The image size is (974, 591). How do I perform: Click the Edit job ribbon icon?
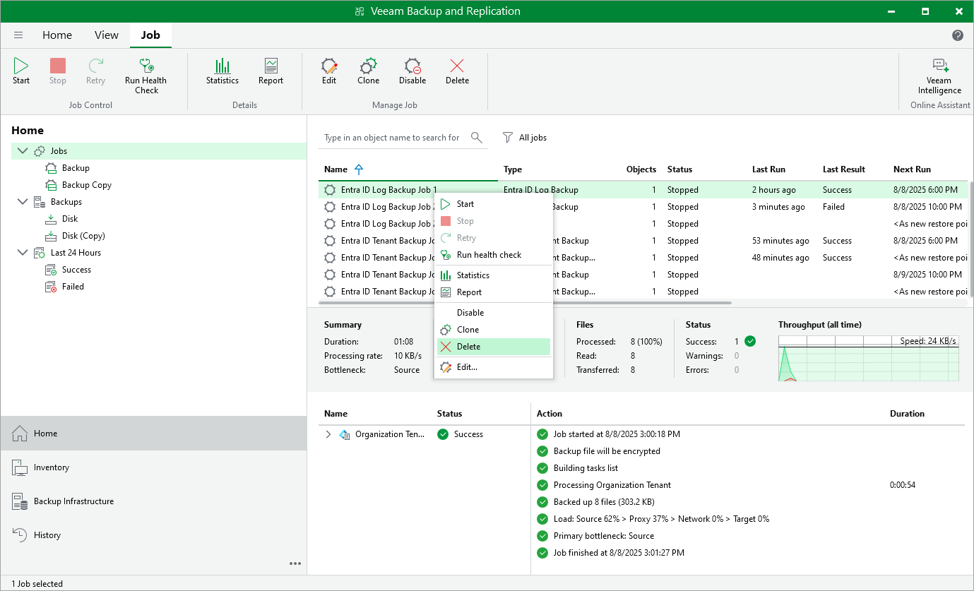329,67
